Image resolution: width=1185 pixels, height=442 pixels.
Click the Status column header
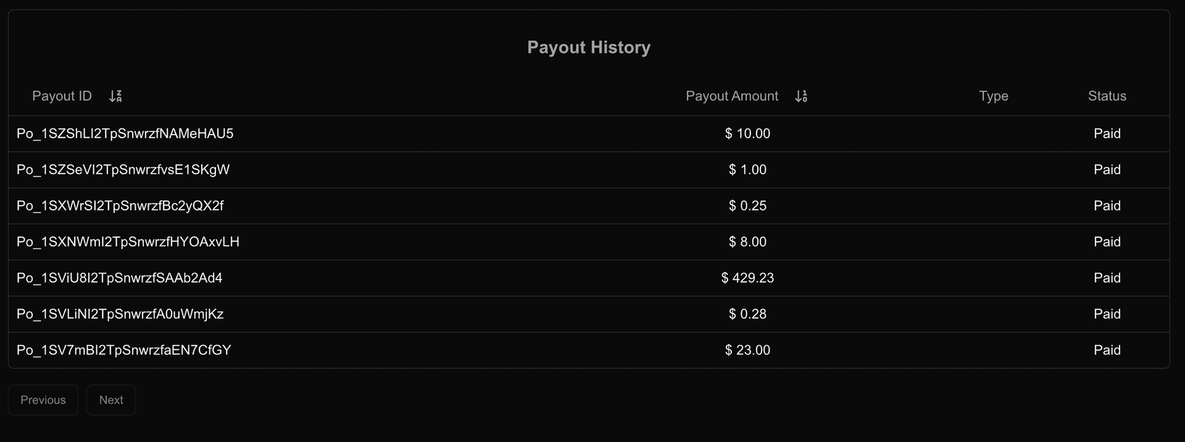point(1107,96)
